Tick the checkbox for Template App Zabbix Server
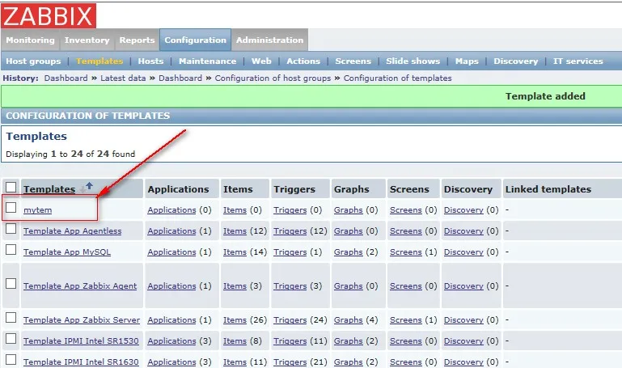Image resolution: width=622 pixels, height=368 pixels. (11, 318)
